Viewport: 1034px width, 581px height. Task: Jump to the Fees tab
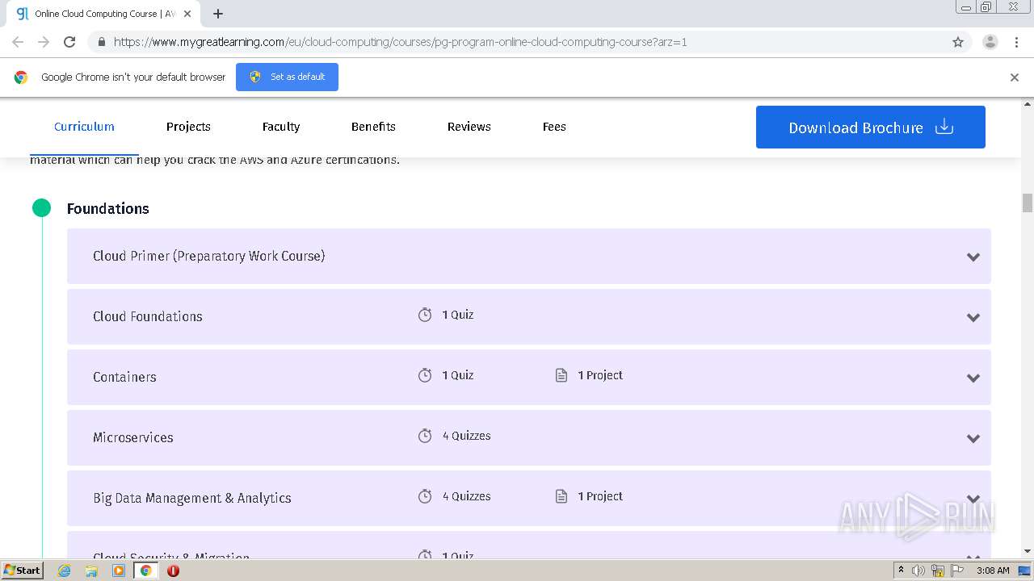pos(554,127)
